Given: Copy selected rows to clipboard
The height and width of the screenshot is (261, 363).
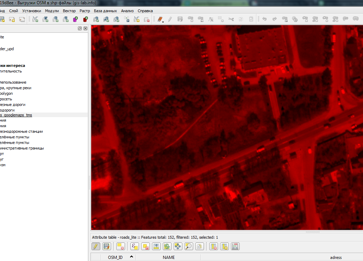Looking at the screenshot, I should 199,246.
